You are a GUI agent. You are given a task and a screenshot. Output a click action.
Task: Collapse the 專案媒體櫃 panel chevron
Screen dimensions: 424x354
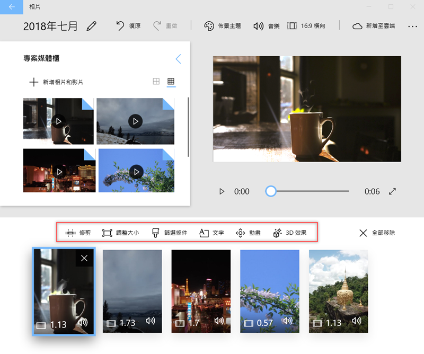tap(178, 59)
